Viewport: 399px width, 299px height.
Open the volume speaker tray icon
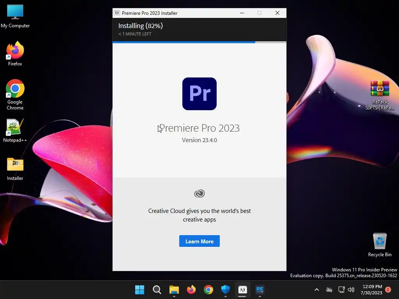[x=351, y=290]
